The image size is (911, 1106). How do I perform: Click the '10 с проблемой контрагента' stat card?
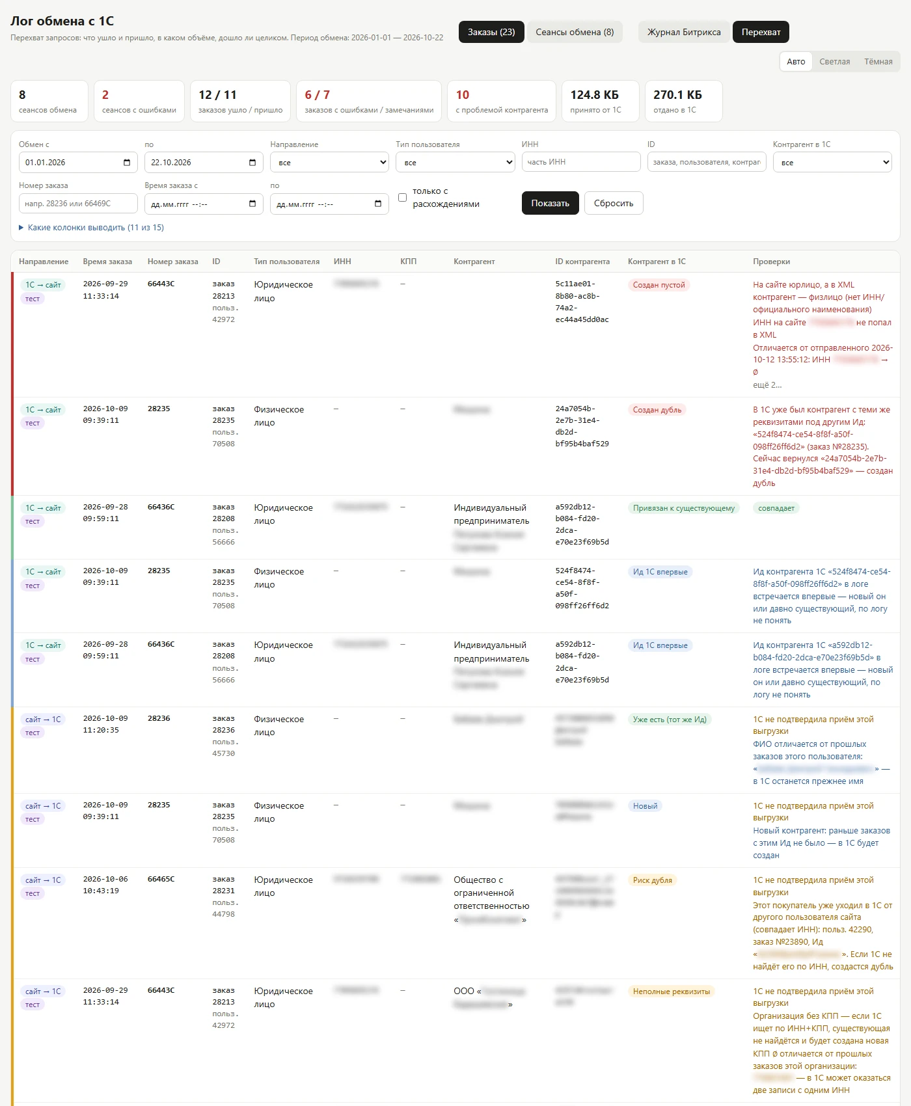pyautogui.click(x=502, y=101)
